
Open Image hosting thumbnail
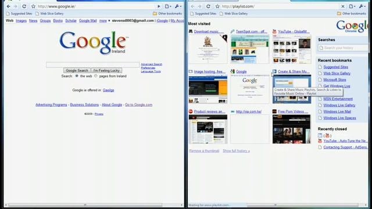tap(208, 89)
